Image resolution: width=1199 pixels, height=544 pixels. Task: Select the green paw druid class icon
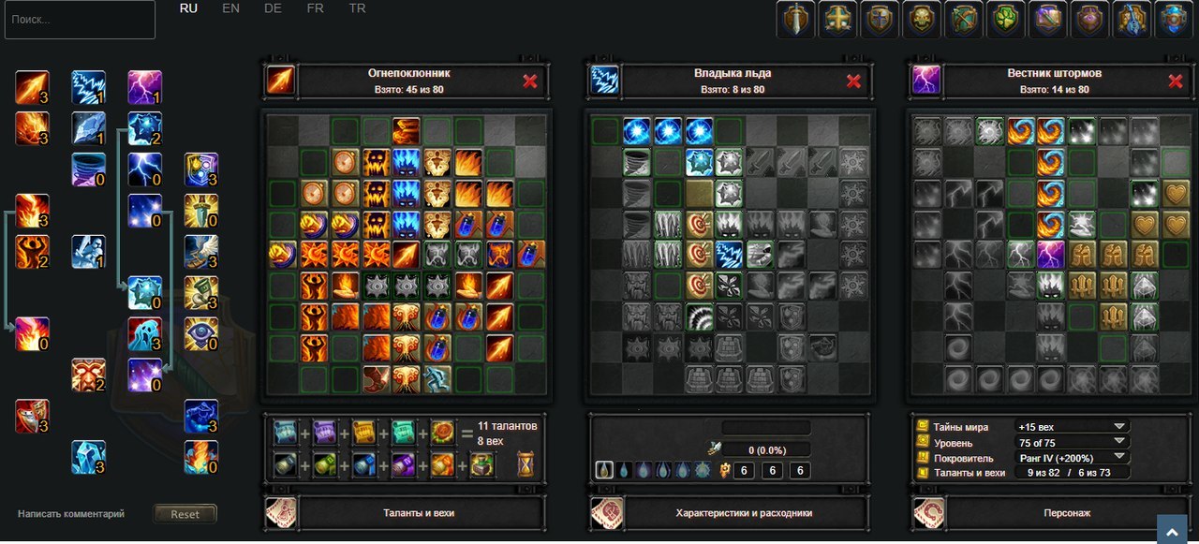pos(1006,19)
